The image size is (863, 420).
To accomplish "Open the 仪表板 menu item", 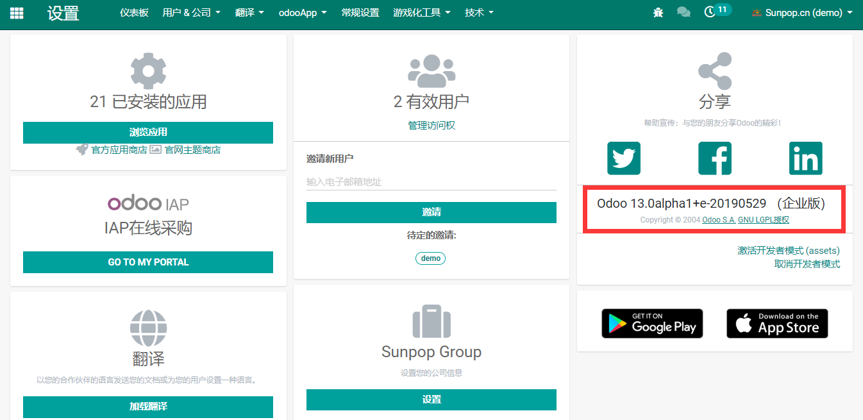I will pyautogui.click(x=134, y=12).
